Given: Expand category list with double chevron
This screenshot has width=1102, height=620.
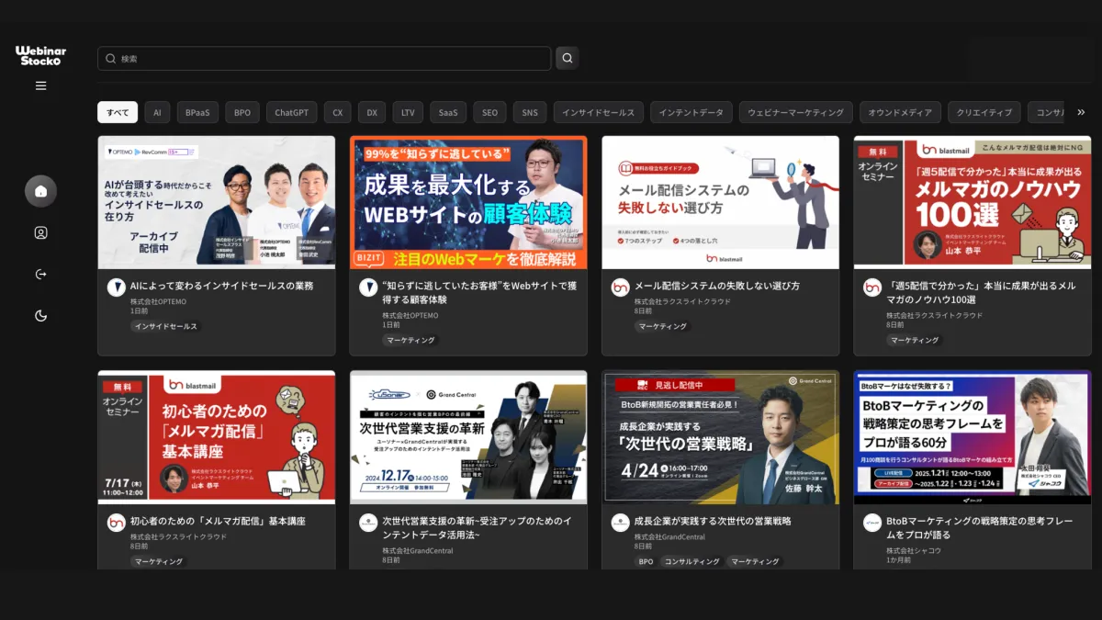Looking at the screenshot, I should tap(1081, 112).
